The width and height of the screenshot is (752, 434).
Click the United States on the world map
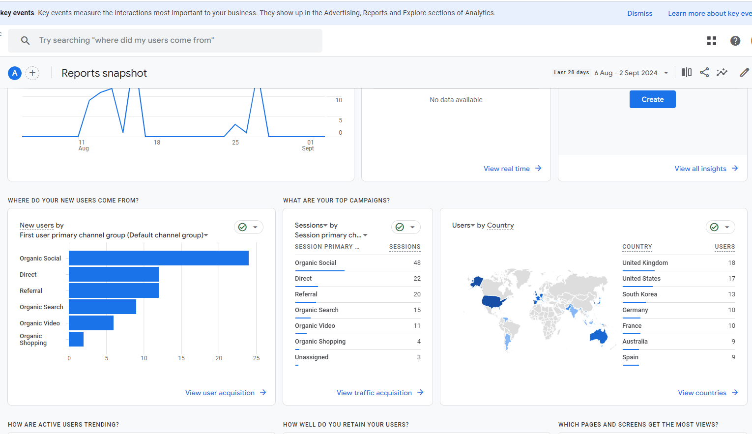pyautogui.click(x=493, y=301)
